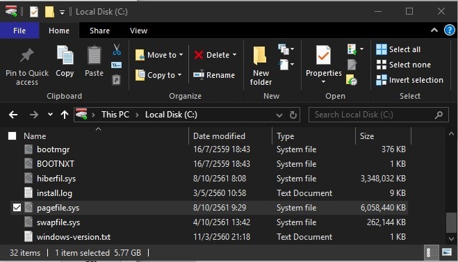Click the Paste shortcut icon

116,79
